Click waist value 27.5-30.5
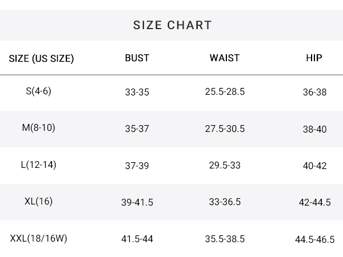Viewport: 343px width, 257px height. pyautogui.click(x=225, y=128)
